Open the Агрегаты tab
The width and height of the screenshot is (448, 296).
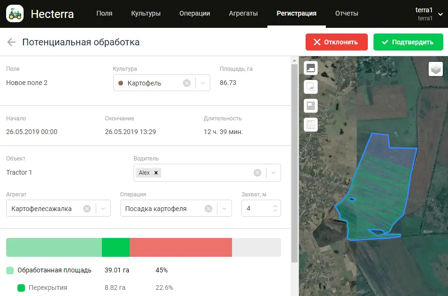click(x=243, y=13)
